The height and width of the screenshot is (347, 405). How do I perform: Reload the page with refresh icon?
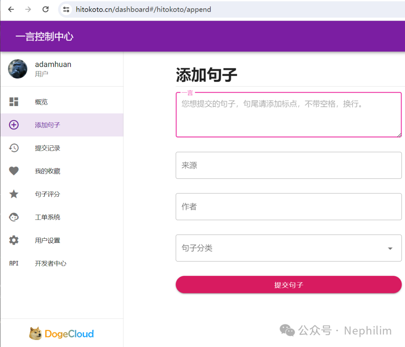(x=45, y=9)
